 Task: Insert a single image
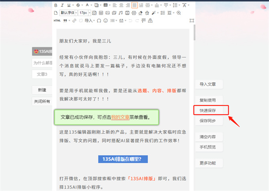(x=108, y=13)
